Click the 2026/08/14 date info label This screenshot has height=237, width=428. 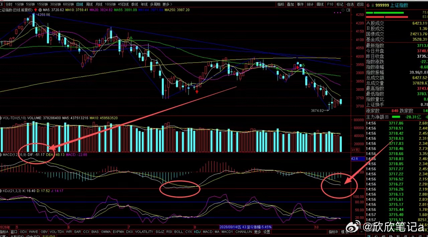click(x=245, y=227)
